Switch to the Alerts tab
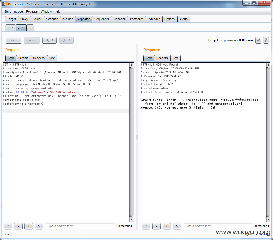This screenshot has width=273, height=240. coord(183,19)
